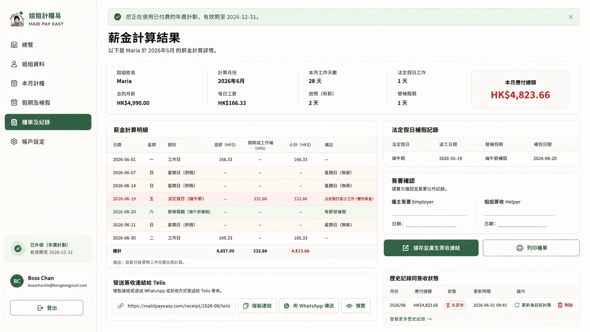Screen dimensions: 590x332
Task: Click the 2026-06-01 table row date
Action: coord(124,160)
